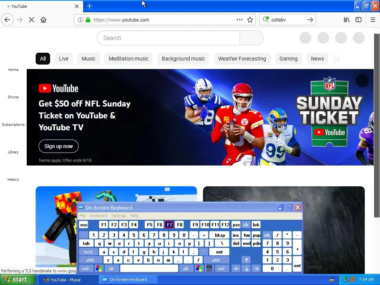Click the context menu key on on-screen keyboard
This screenshot has height=285, width=380.
coord(209,269)
